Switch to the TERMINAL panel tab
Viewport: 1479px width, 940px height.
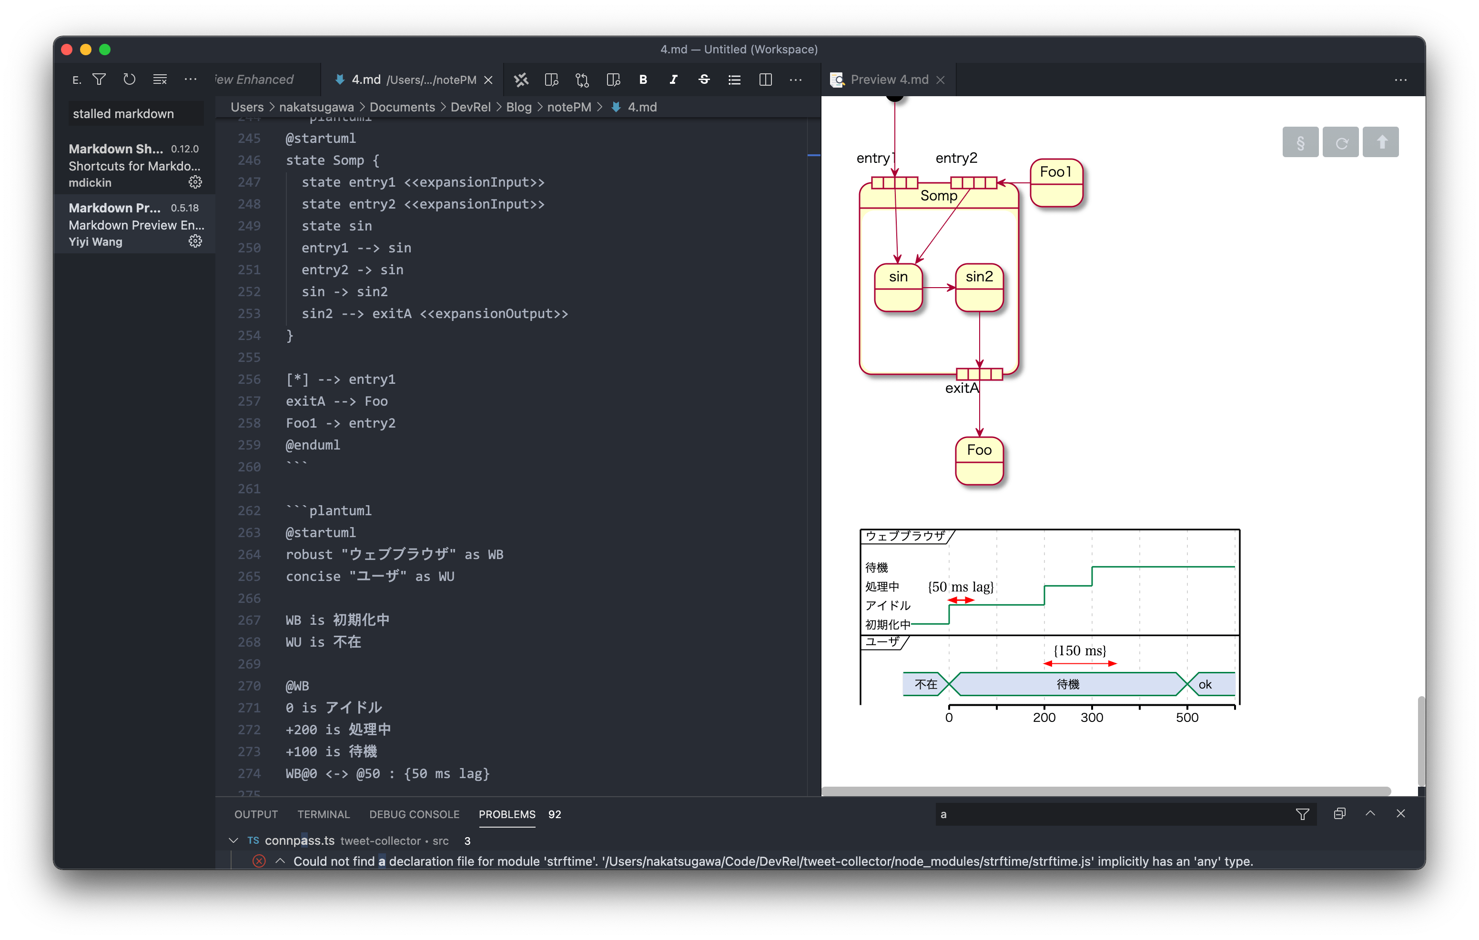(323, 814)
